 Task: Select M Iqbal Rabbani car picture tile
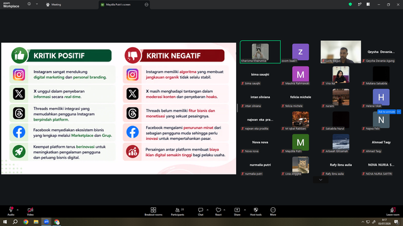pos(300,120)
